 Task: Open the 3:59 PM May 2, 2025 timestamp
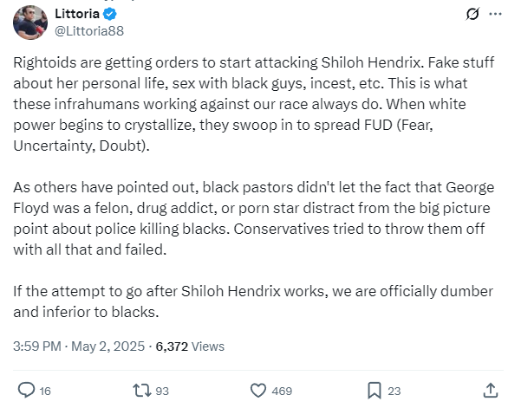[79, 346]
